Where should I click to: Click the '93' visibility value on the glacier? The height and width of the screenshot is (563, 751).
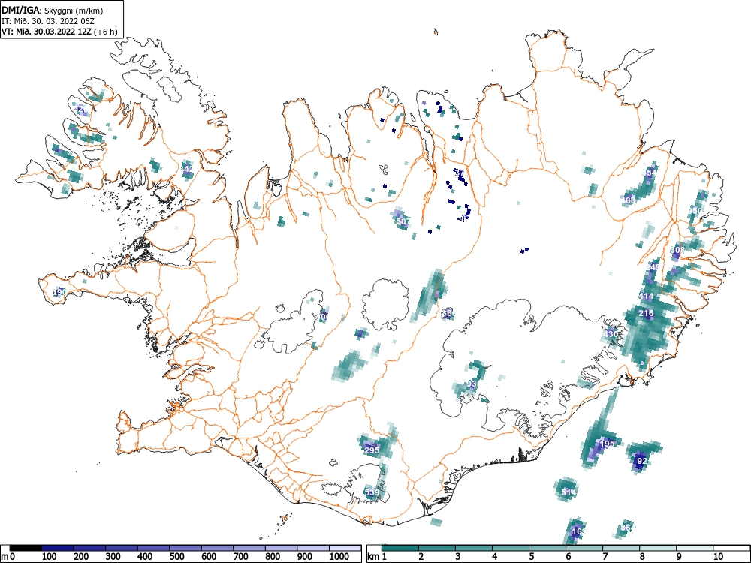(x=472, y=384)
